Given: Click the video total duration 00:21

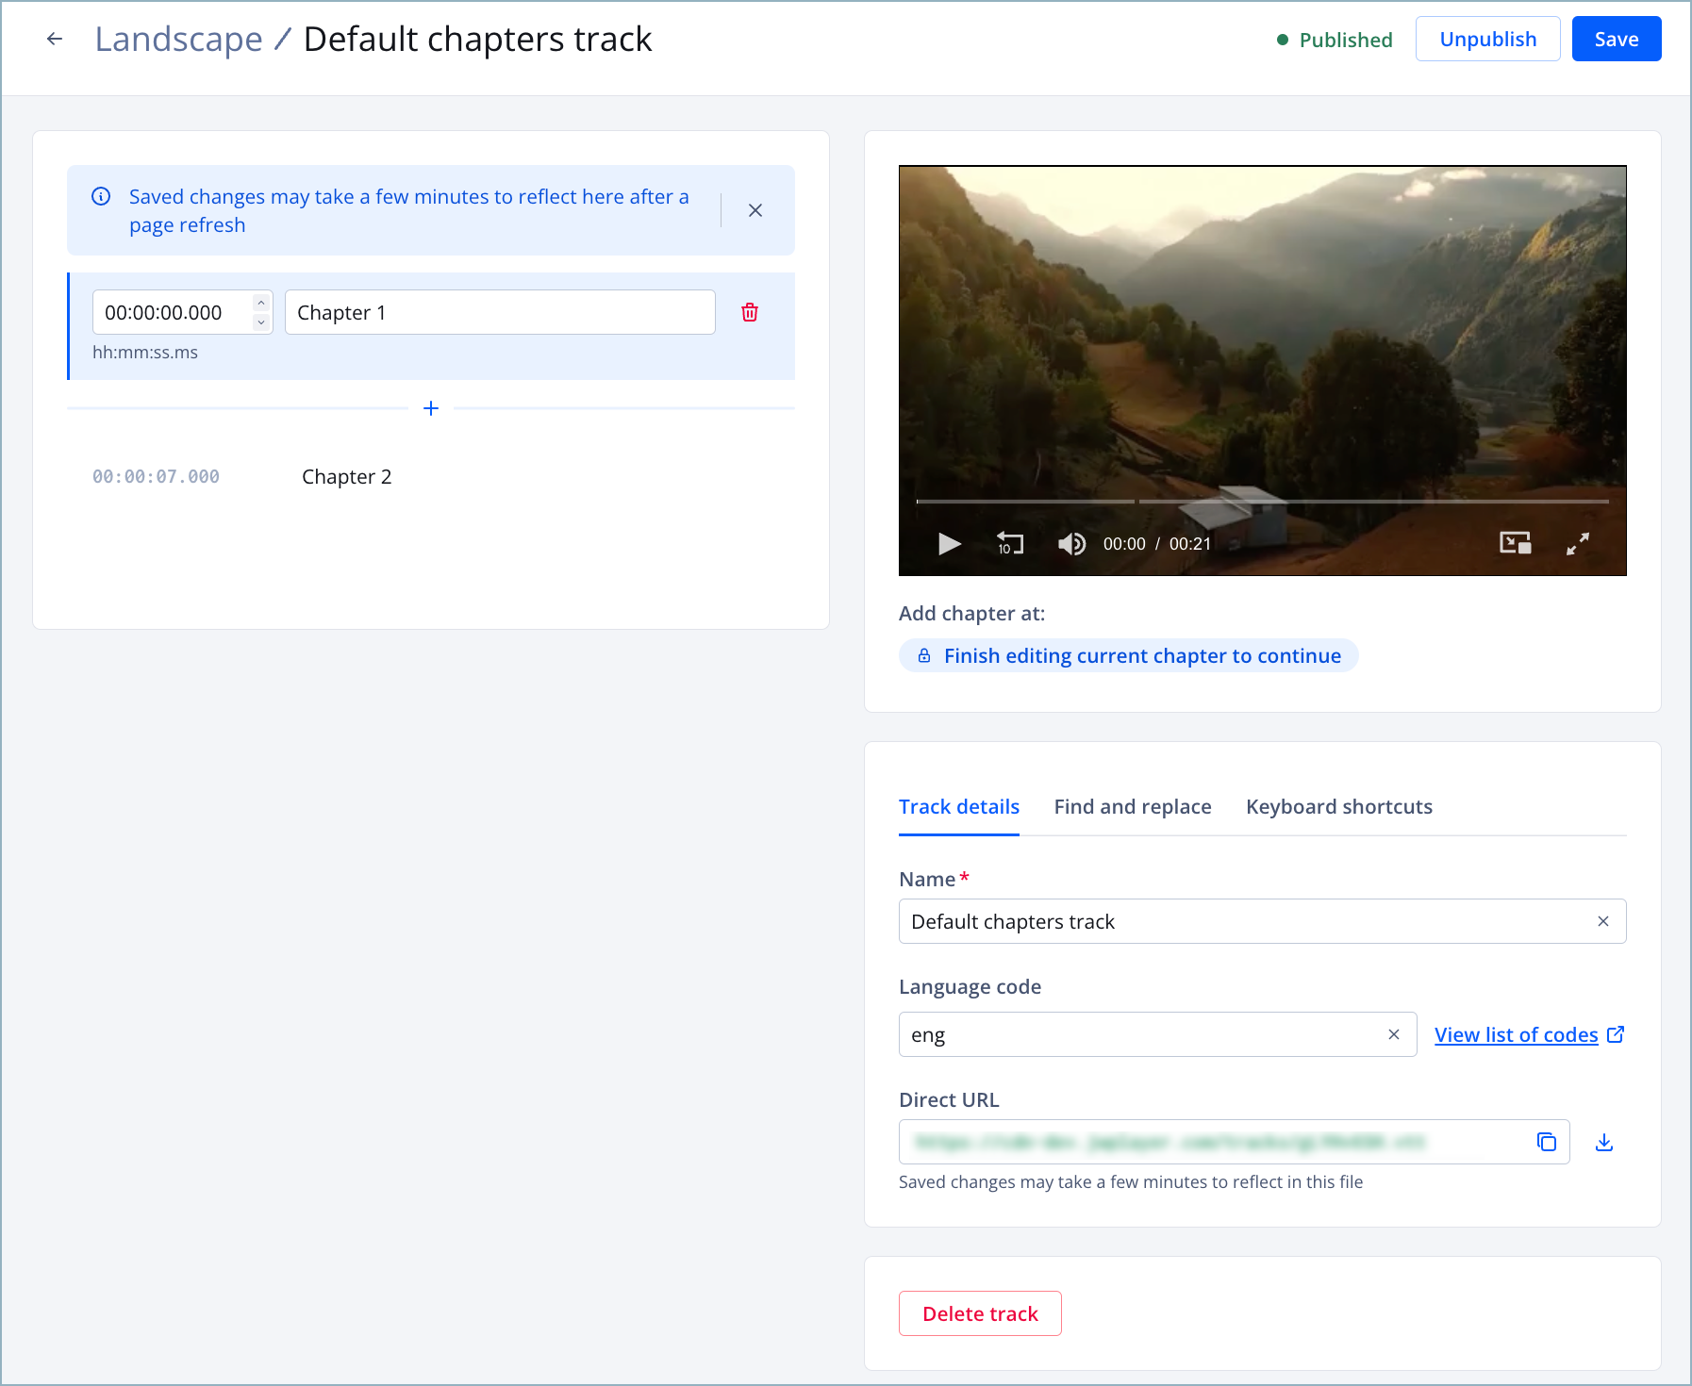Looking at the screenshot, I should pyautogui.click(x=1190, y=544).
